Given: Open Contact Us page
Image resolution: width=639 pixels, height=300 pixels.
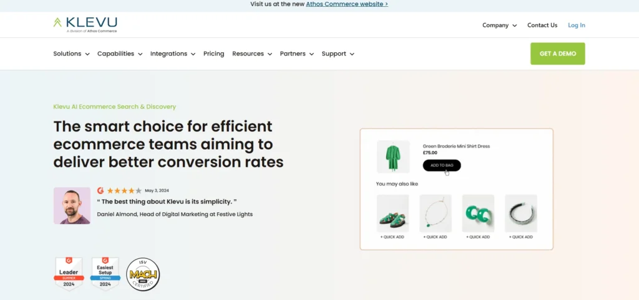Looking at the screenshot, I should click(542, 25).
